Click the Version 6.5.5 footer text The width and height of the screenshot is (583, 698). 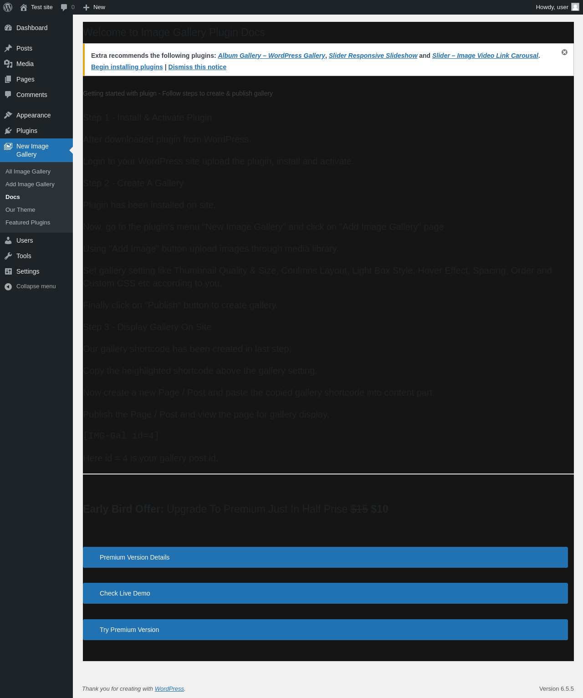(557, 689)
